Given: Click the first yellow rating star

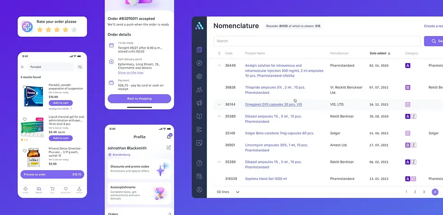Looking at the screenshot, I should pos(40,30).
